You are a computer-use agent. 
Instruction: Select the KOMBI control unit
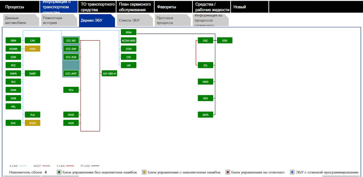pyautogui.click(x=13, y=49)
